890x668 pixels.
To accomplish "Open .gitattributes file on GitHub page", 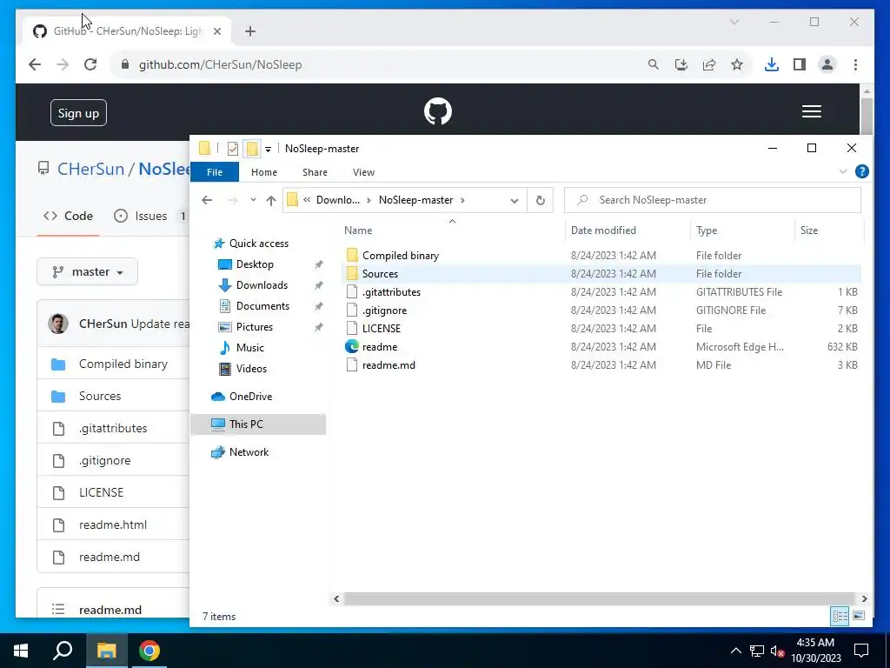I will (113, 428).
